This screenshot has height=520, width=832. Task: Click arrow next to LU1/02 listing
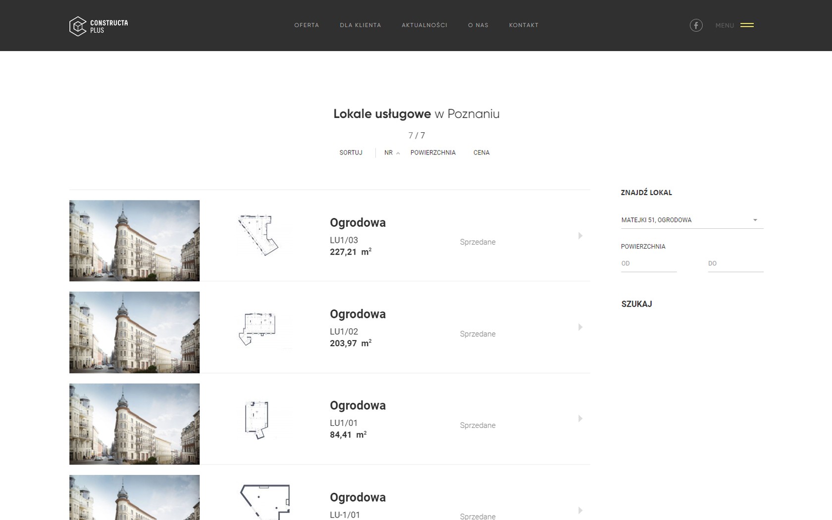(580, 327)
